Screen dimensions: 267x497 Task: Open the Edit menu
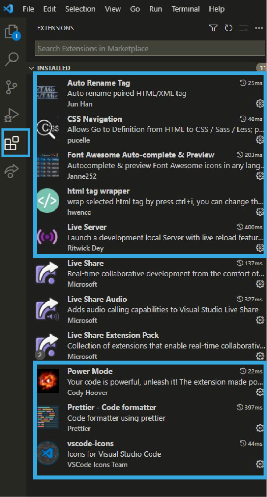point(50,9)
